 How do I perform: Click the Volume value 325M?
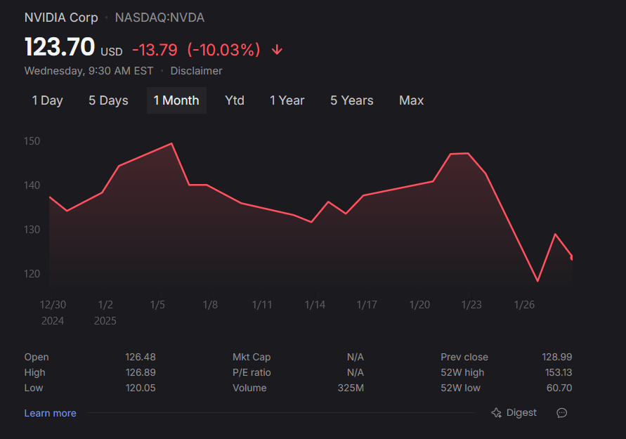pos(350,388)
